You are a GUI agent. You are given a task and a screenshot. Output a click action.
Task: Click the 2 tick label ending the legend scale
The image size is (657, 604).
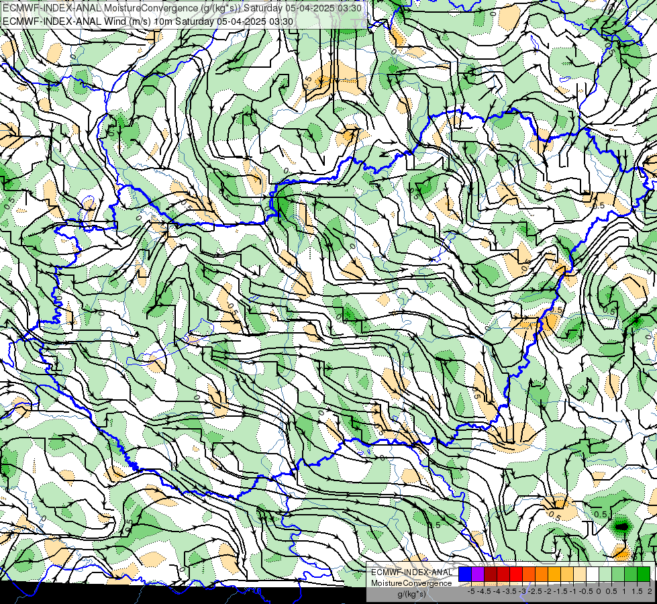(x=650, y=591)
